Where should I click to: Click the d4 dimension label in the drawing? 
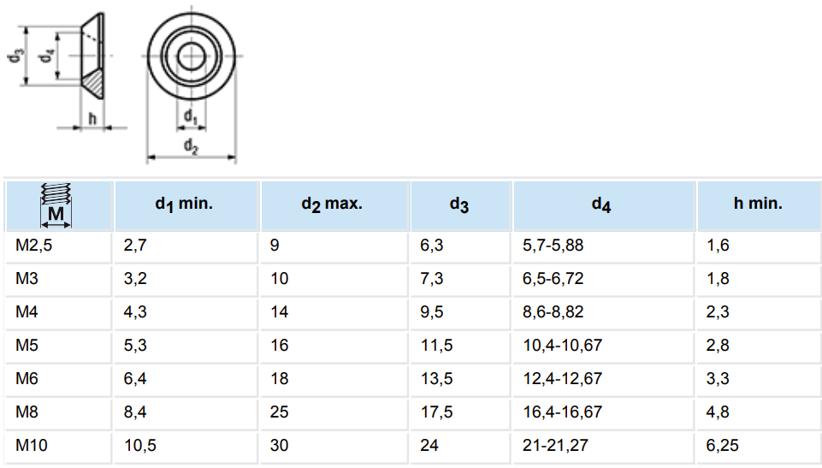pos(48,55)
